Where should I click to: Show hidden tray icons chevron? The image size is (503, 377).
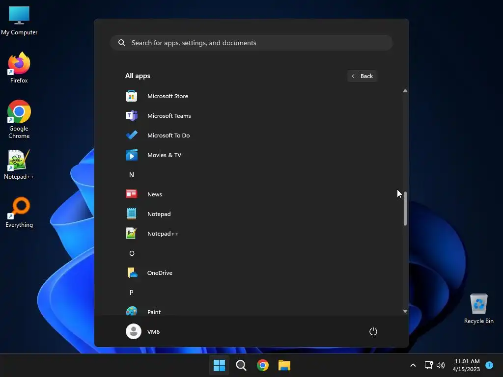(x=413, y=365)
